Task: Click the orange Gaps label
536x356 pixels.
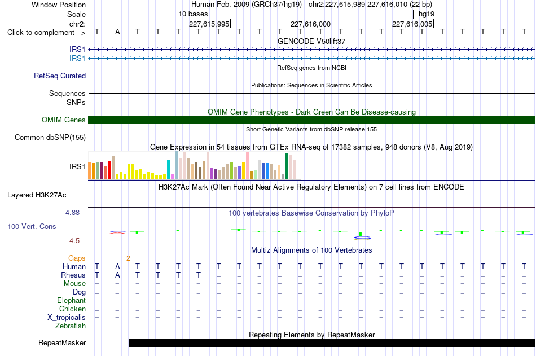Action: (x=77, y=258)
